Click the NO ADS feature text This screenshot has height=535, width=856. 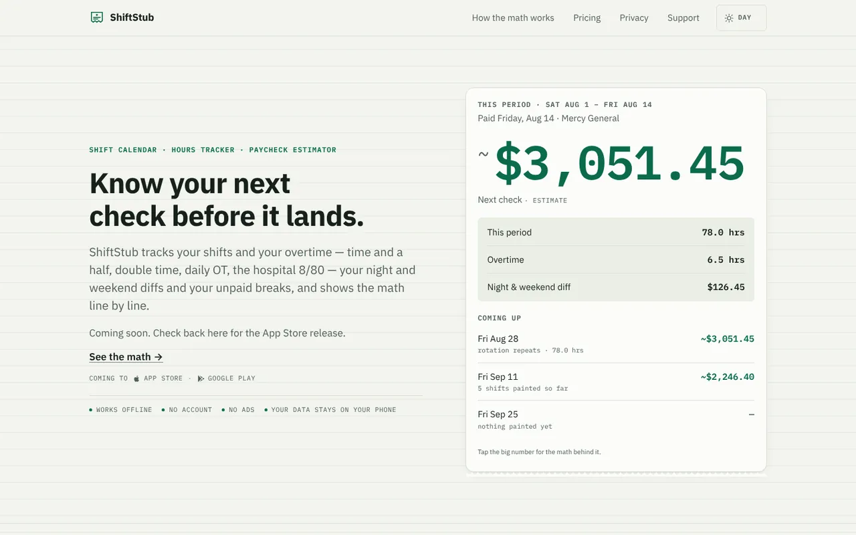[x=241, y=410]
